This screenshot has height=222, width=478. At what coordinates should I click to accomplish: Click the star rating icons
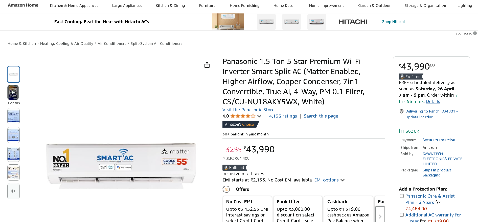[243, 116]
